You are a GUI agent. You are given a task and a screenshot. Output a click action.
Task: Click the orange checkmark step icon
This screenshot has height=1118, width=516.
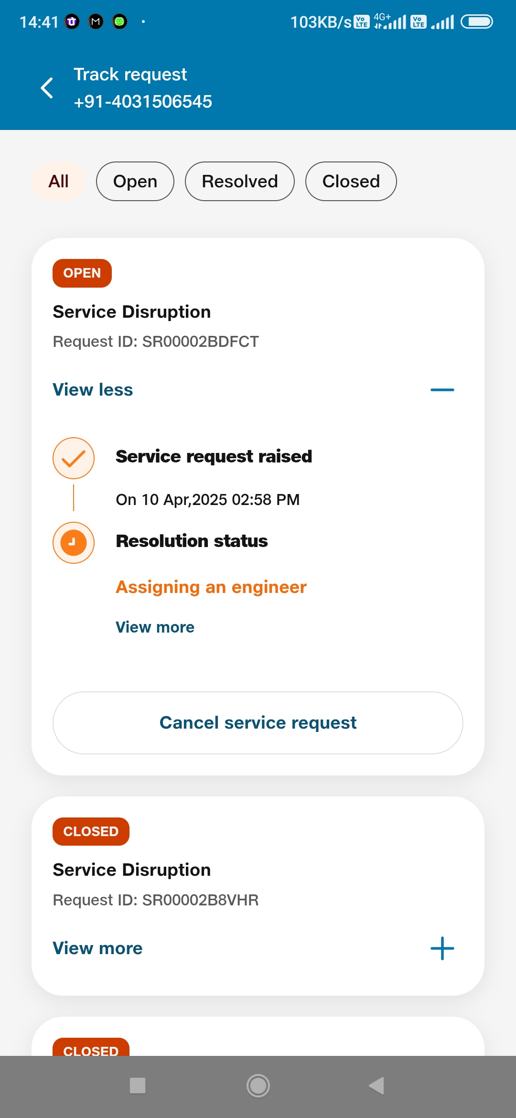[x=74, y=458]
